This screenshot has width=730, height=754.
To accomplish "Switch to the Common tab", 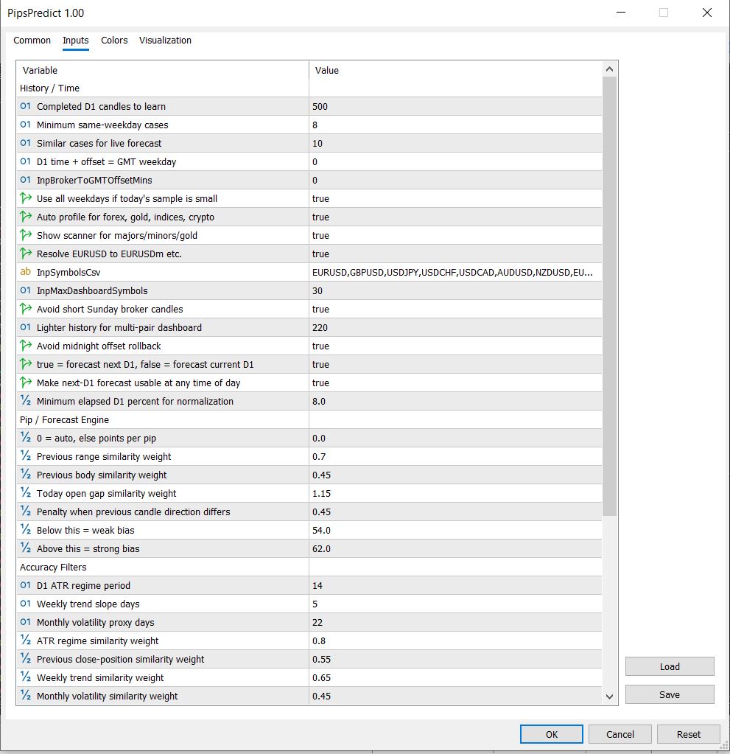I will click(32, 41).
